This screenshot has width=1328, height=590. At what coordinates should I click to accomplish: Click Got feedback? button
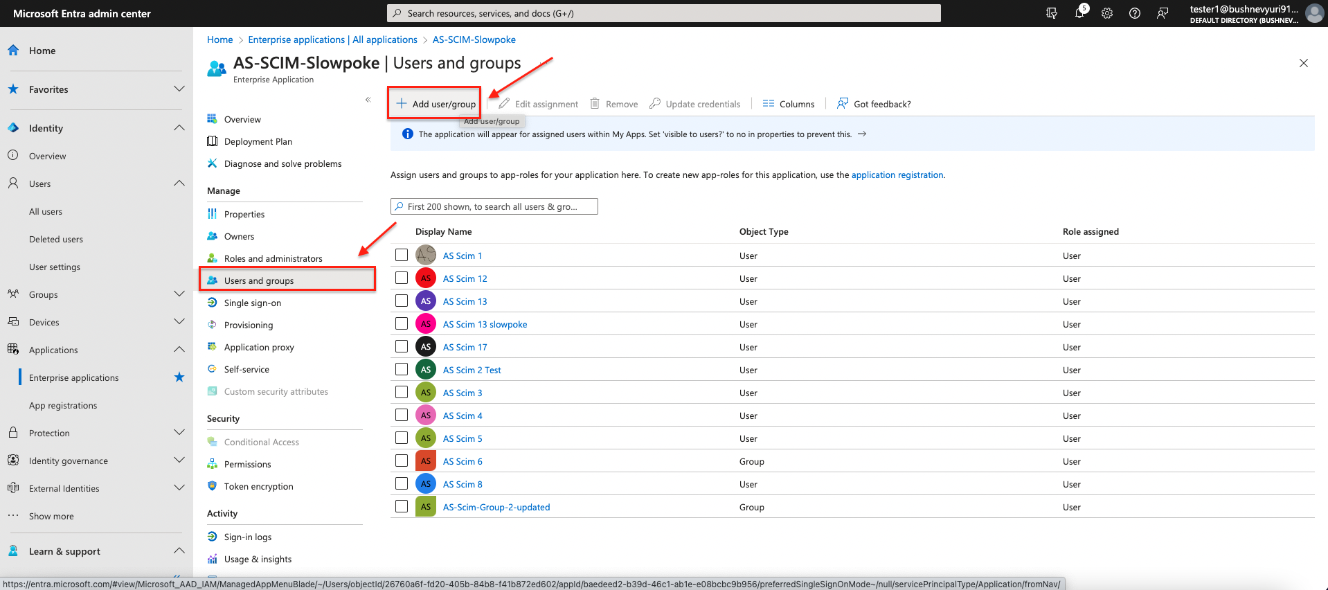[874, 104]
